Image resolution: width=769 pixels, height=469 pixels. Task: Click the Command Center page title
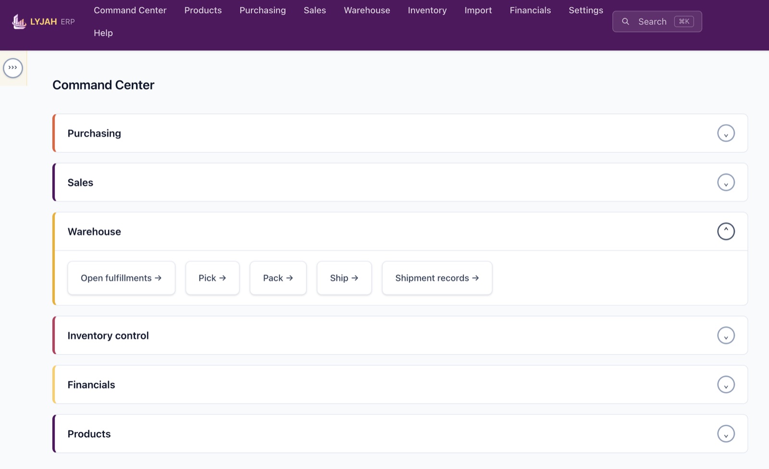click(x=103, y=85)
